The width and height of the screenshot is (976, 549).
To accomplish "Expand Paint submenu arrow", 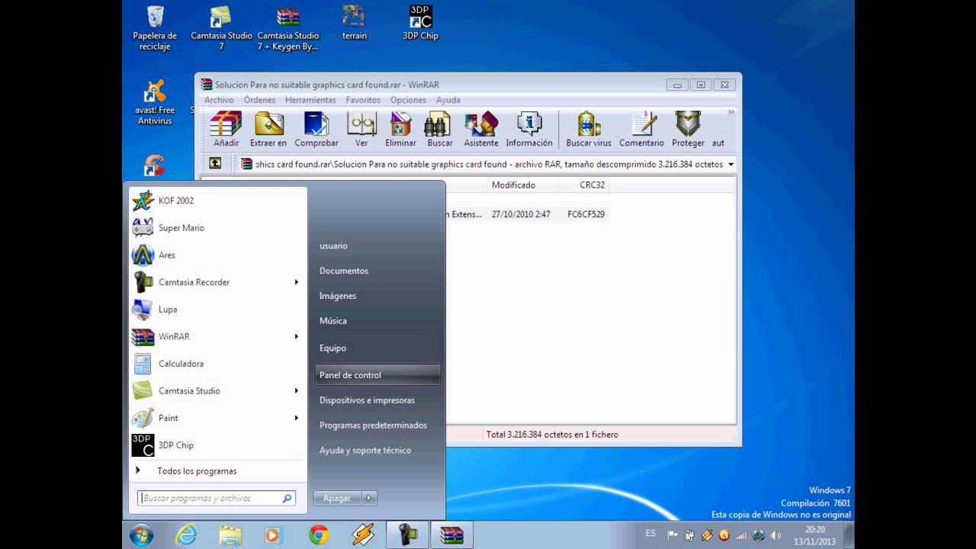I will (297, 418).
